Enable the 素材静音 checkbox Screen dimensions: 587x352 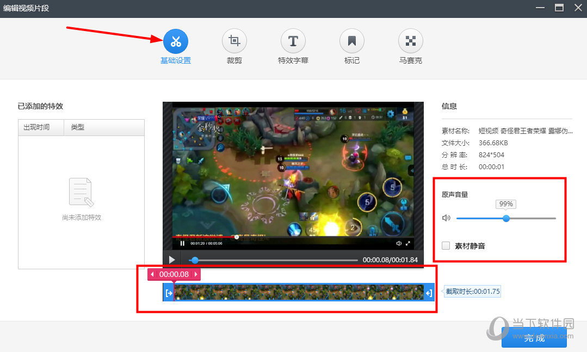pos(446,246)
